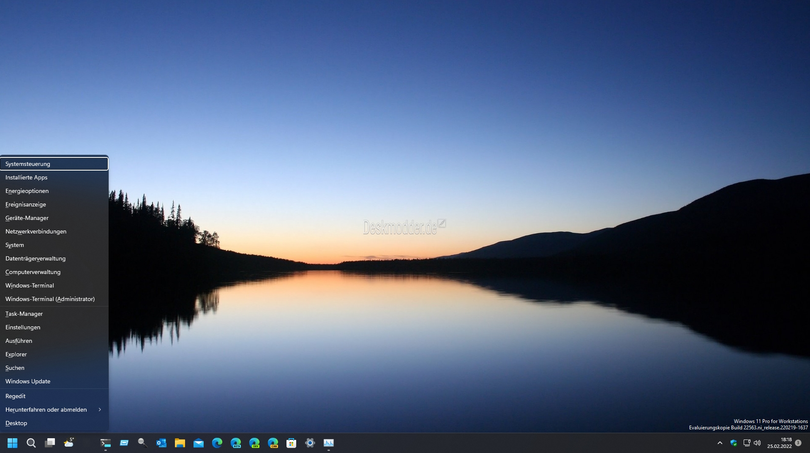Open Windows Update
Screen dimensions: 810x453
54,381
